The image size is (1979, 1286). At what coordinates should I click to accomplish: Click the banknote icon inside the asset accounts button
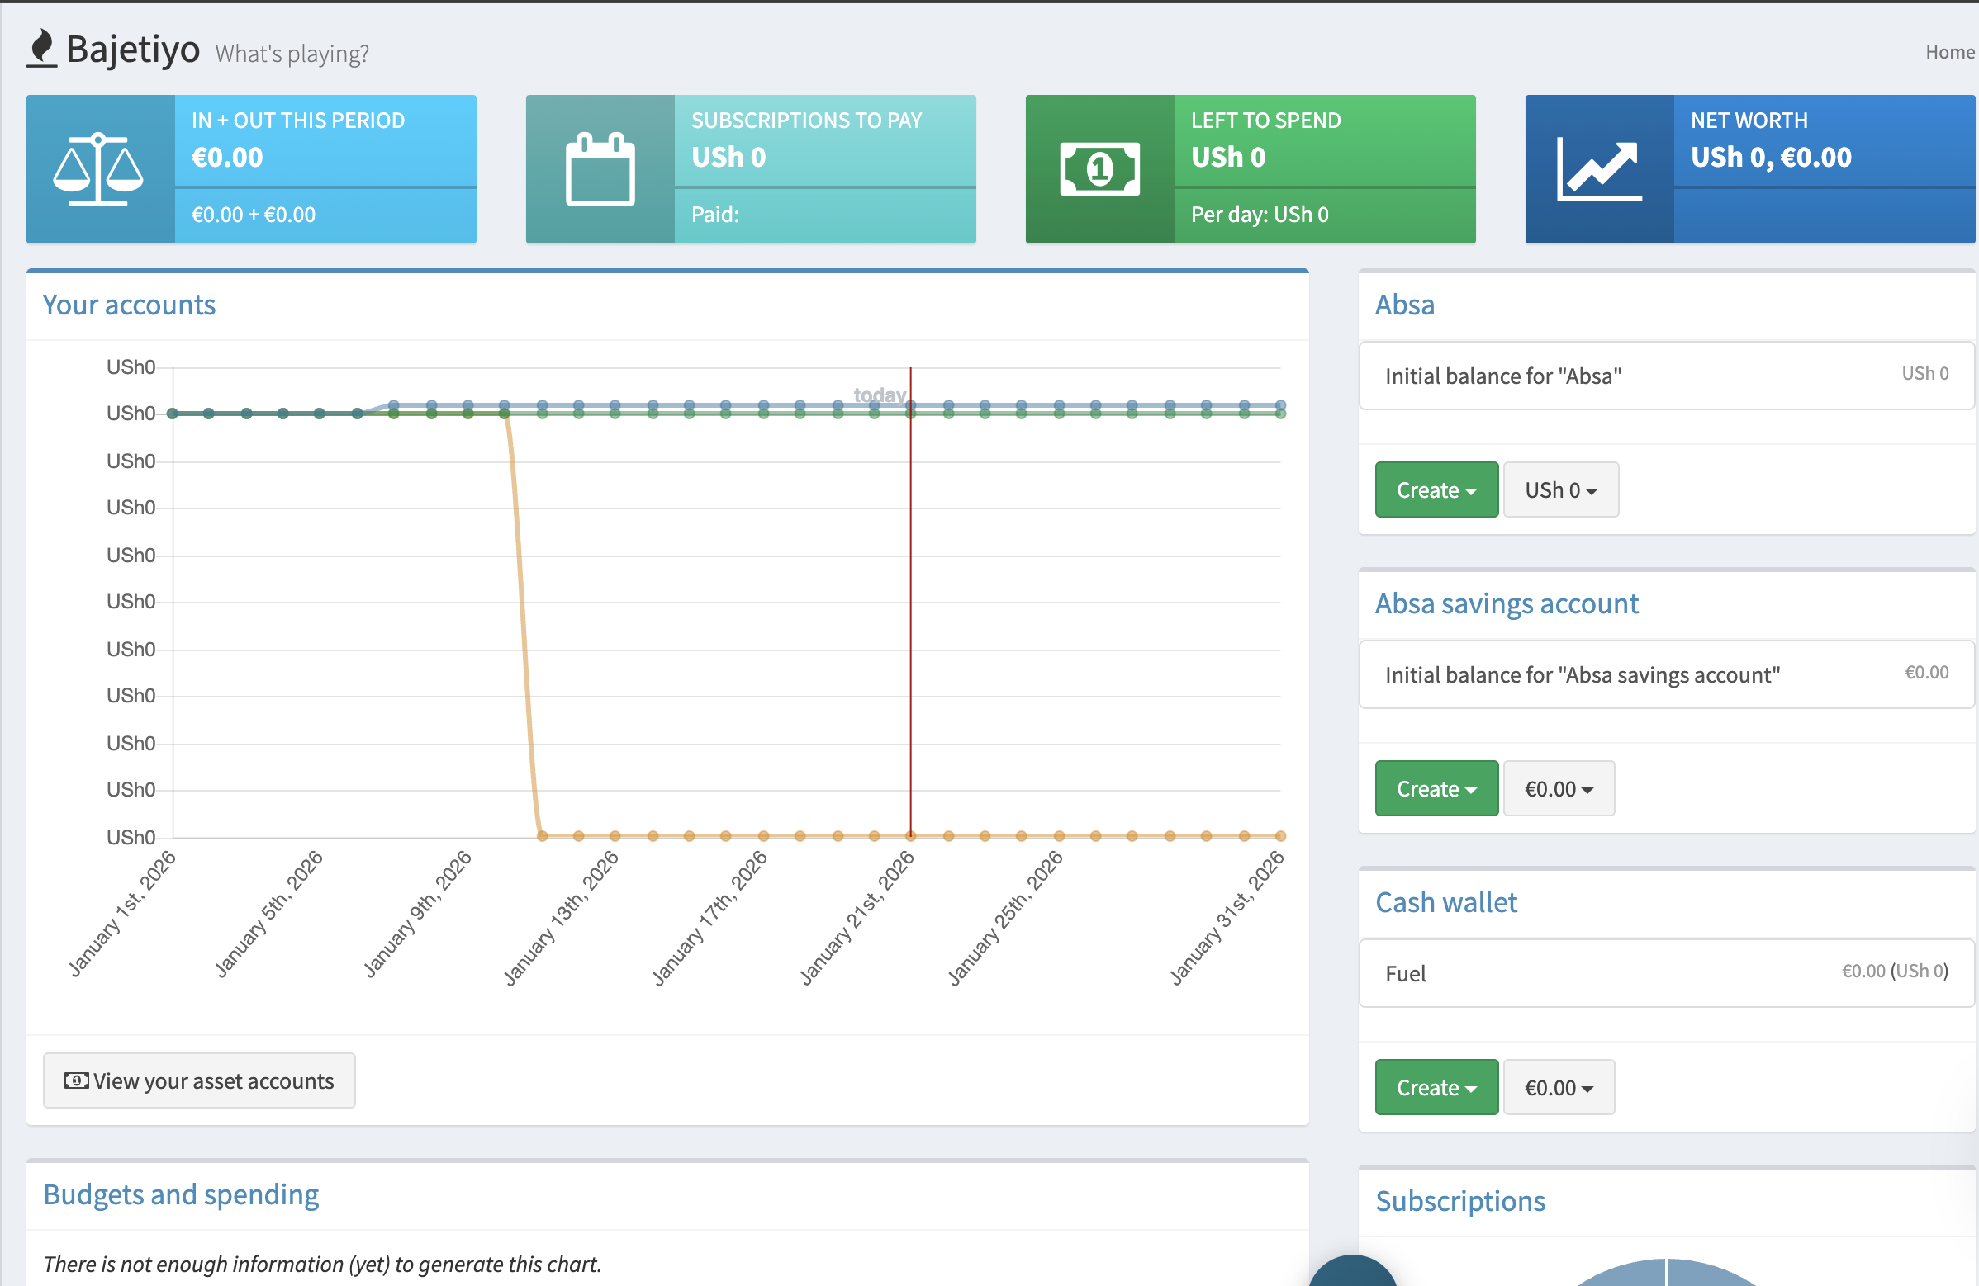coord(75,1080)
